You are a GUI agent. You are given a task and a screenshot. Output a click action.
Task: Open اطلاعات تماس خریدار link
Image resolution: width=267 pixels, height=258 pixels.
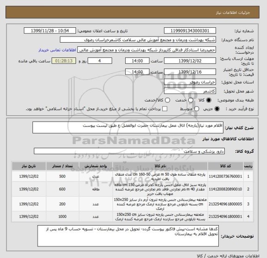pos(57,50)
